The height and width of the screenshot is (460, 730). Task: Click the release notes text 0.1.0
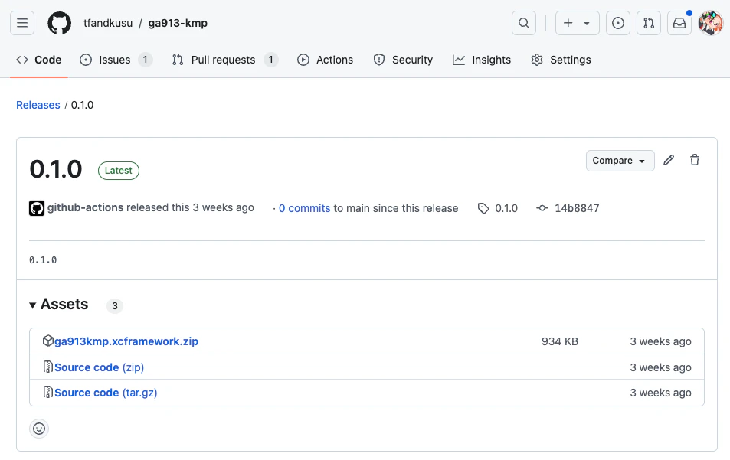(43, 260)
